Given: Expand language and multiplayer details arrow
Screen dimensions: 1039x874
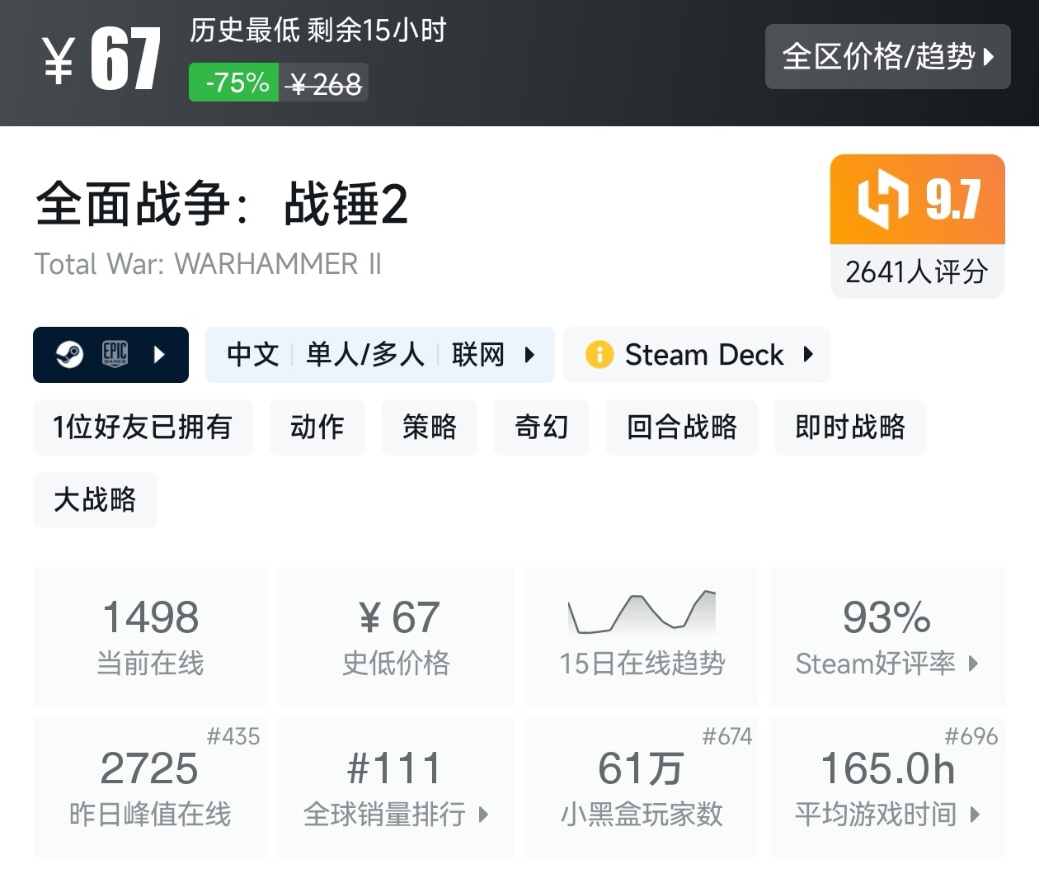Looking at the screenshot, I should click(529, 355).
